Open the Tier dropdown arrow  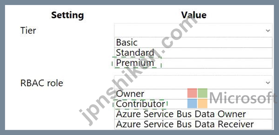pos(268,31)
